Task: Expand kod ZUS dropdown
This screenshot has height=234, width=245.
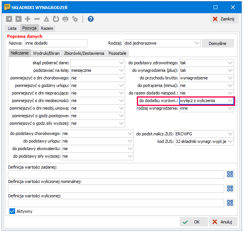Action: coord(230,141)
